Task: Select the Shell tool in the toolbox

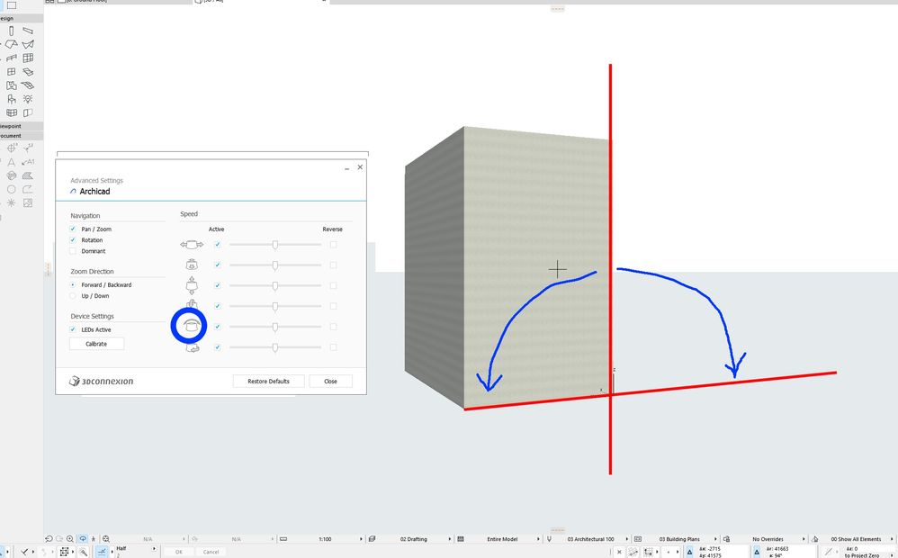Action: click(28, 45)
